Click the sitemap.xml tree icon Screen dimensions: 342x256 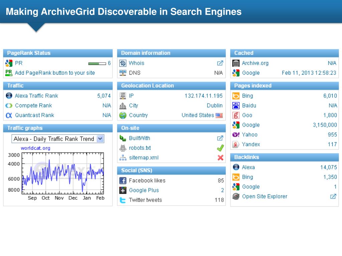[123, 158]
